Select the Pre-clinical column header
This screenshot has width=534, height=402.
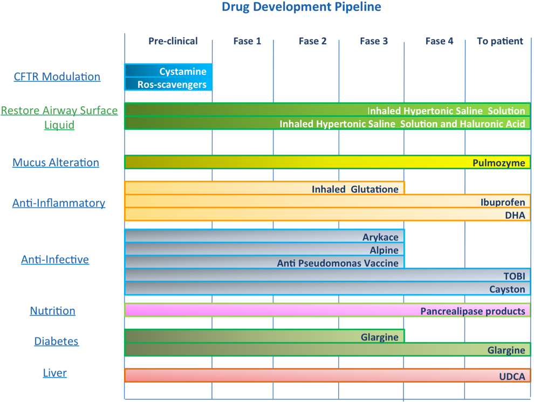pos(173,41)
